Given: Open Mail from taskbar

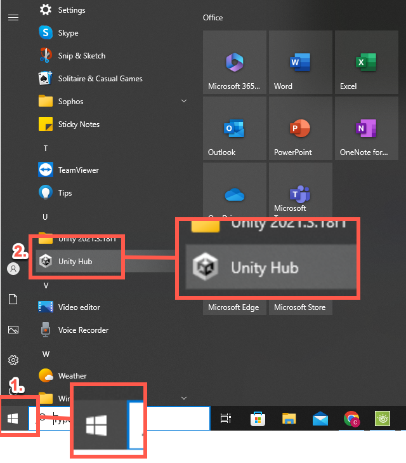Looking at the screenshot, I should [320, 419].
